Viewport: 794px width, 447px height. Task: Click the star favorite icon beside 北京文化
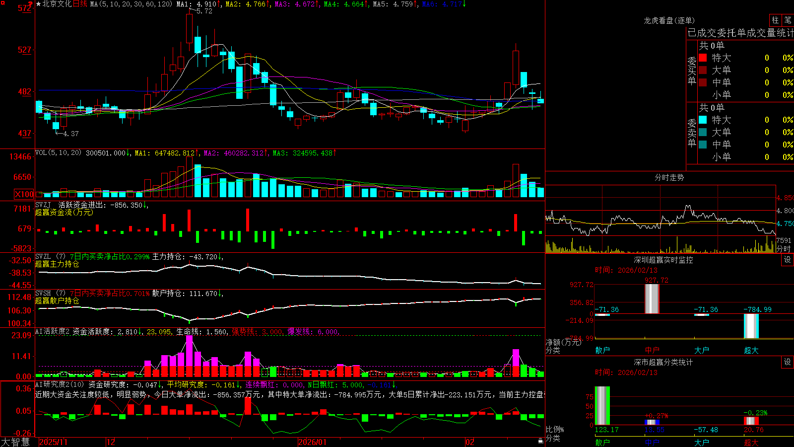(38, 4)
